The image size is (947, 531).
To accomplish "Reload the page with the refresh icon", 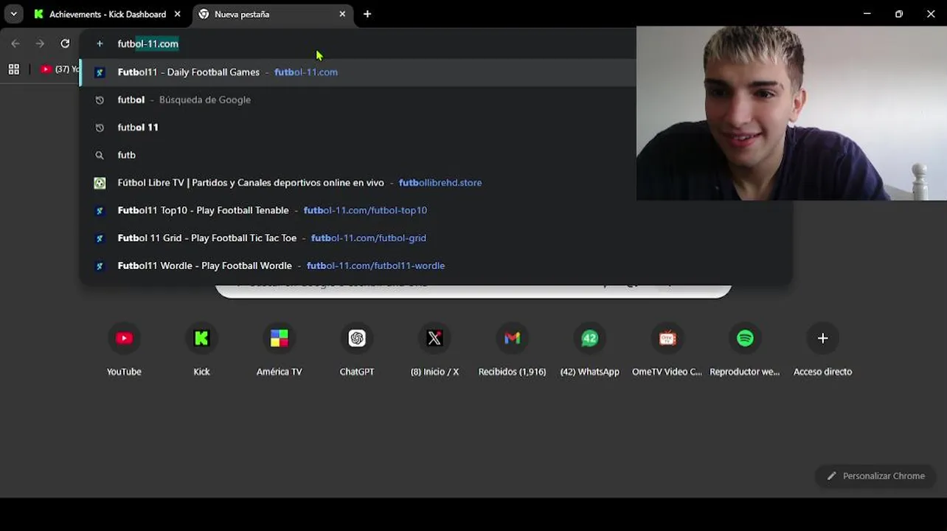I will tap(65, 44).
